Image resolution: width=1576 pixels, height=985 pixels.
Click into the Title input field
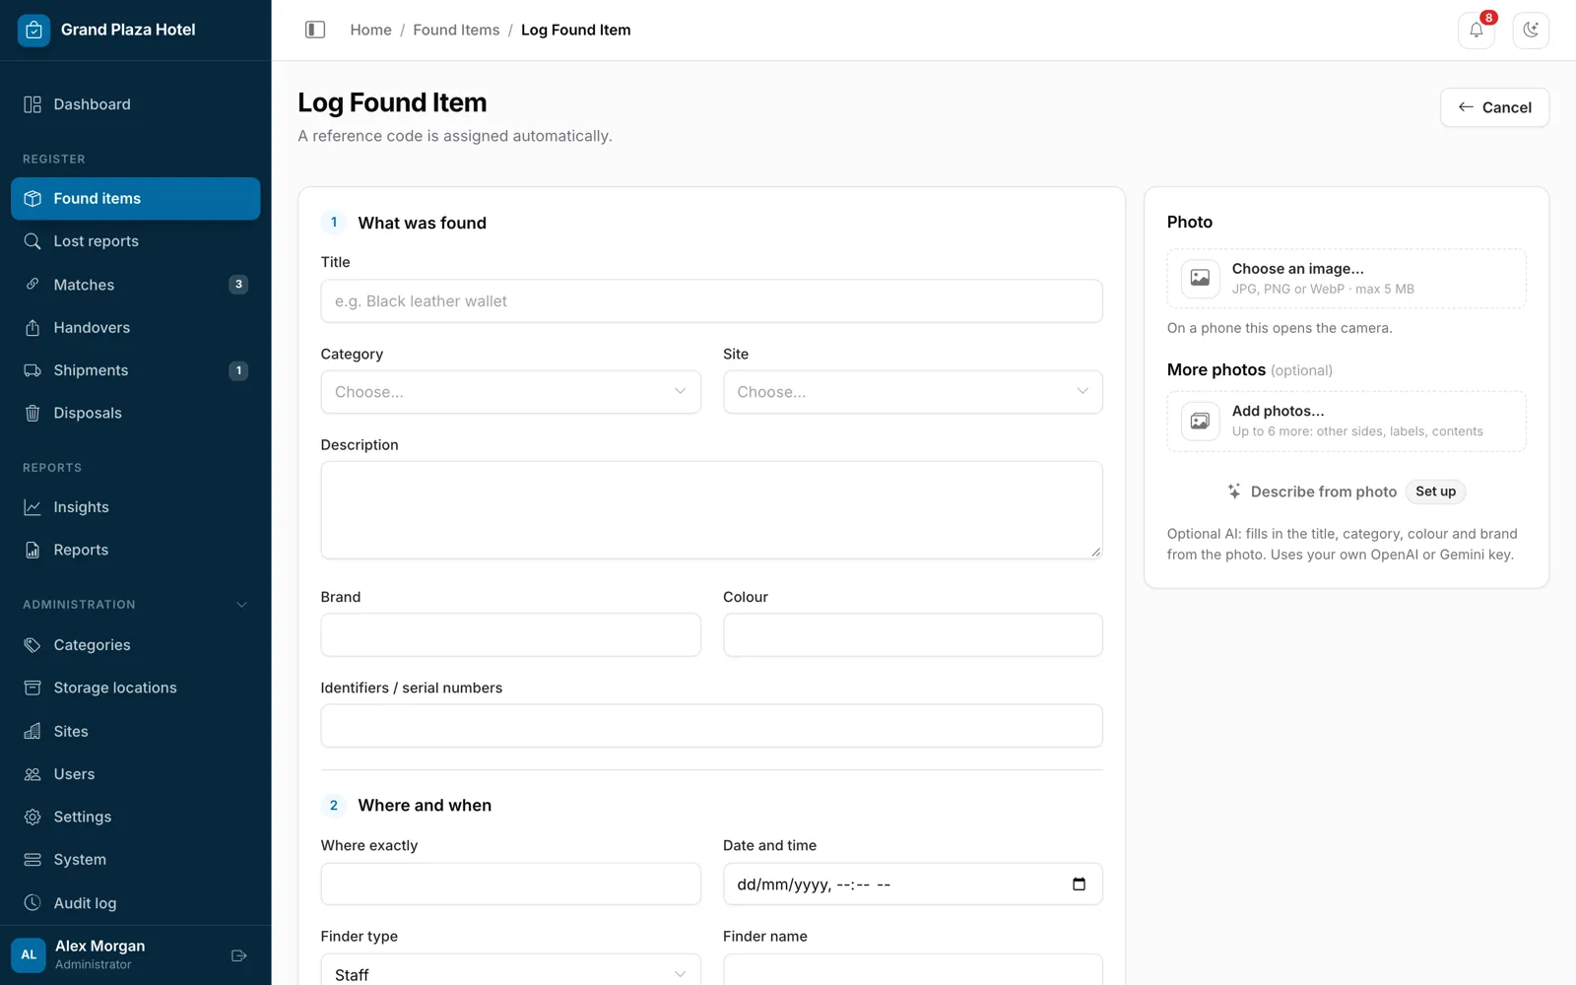tap(711, 301)
